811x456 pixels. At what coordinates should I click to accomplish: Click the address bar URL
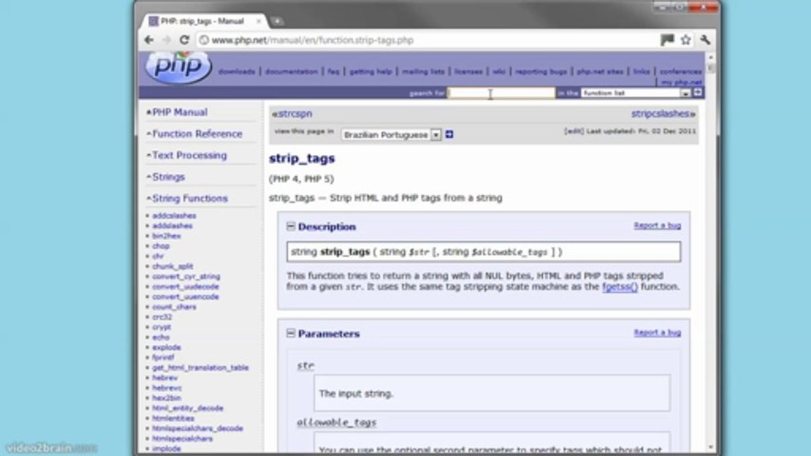click(x=313, y=41)
